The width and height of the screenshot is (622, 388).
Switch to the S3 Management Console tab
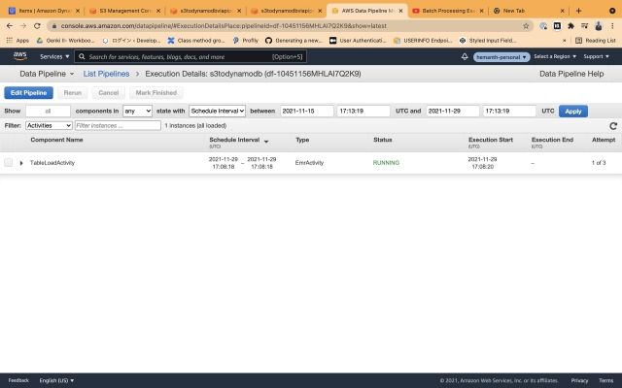pos(125,11)
